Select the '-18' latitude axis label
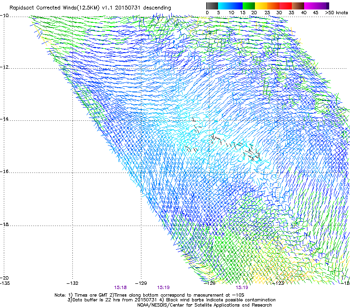This screenshot has width=350, height=308. 4,224
